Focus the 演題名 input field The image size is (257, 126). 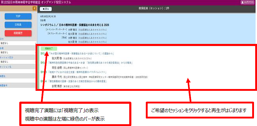pos(18,81)
